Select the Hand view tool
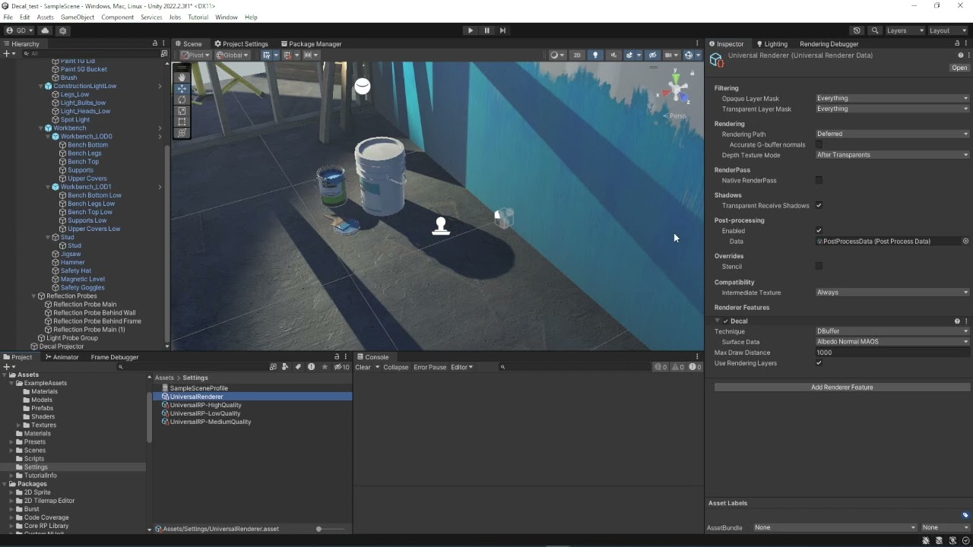Viewport: 973px width, 547px height. (182, 77)
